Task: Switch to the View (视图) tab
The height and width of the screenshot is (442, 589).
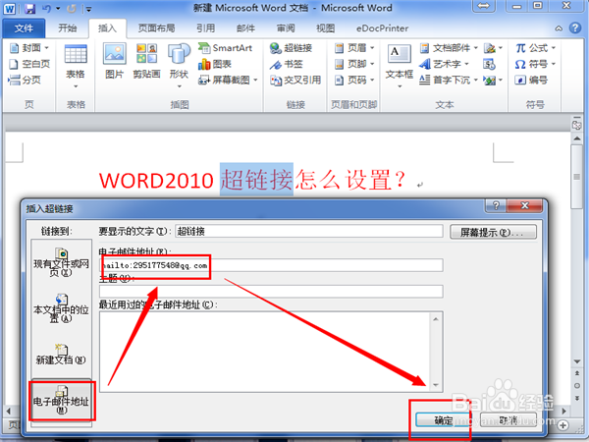Action: (325, 28)
